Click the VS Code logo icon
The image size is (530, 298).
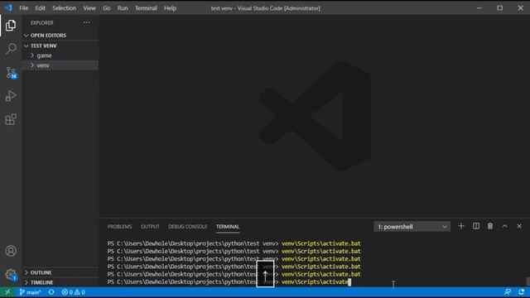pos(8,7)
